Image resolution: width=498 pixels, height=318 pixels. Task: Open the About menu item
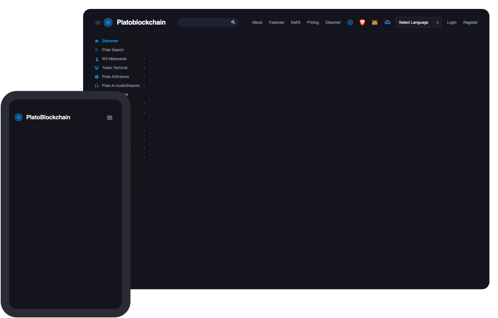(257, 22)
